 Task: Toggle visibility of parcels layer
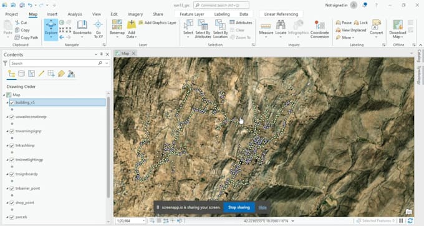(12, 217)
